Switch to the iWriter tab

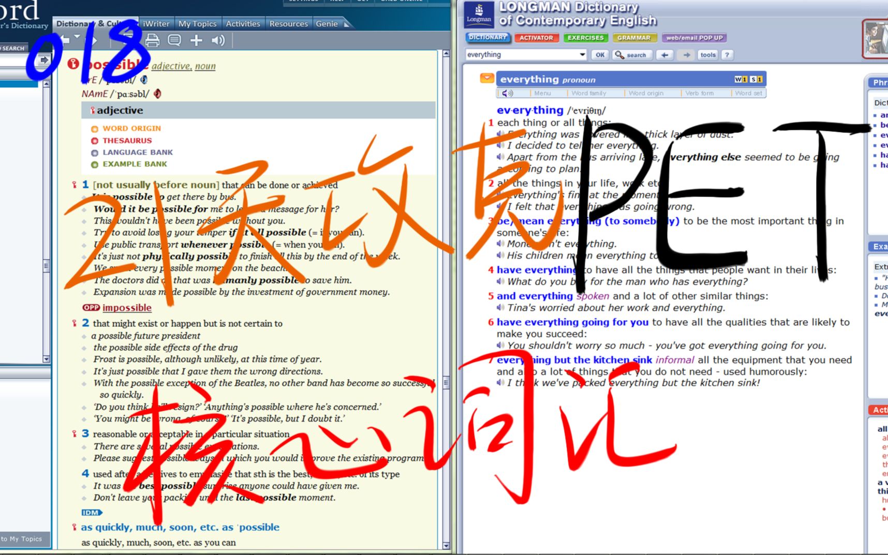[156, 24]
